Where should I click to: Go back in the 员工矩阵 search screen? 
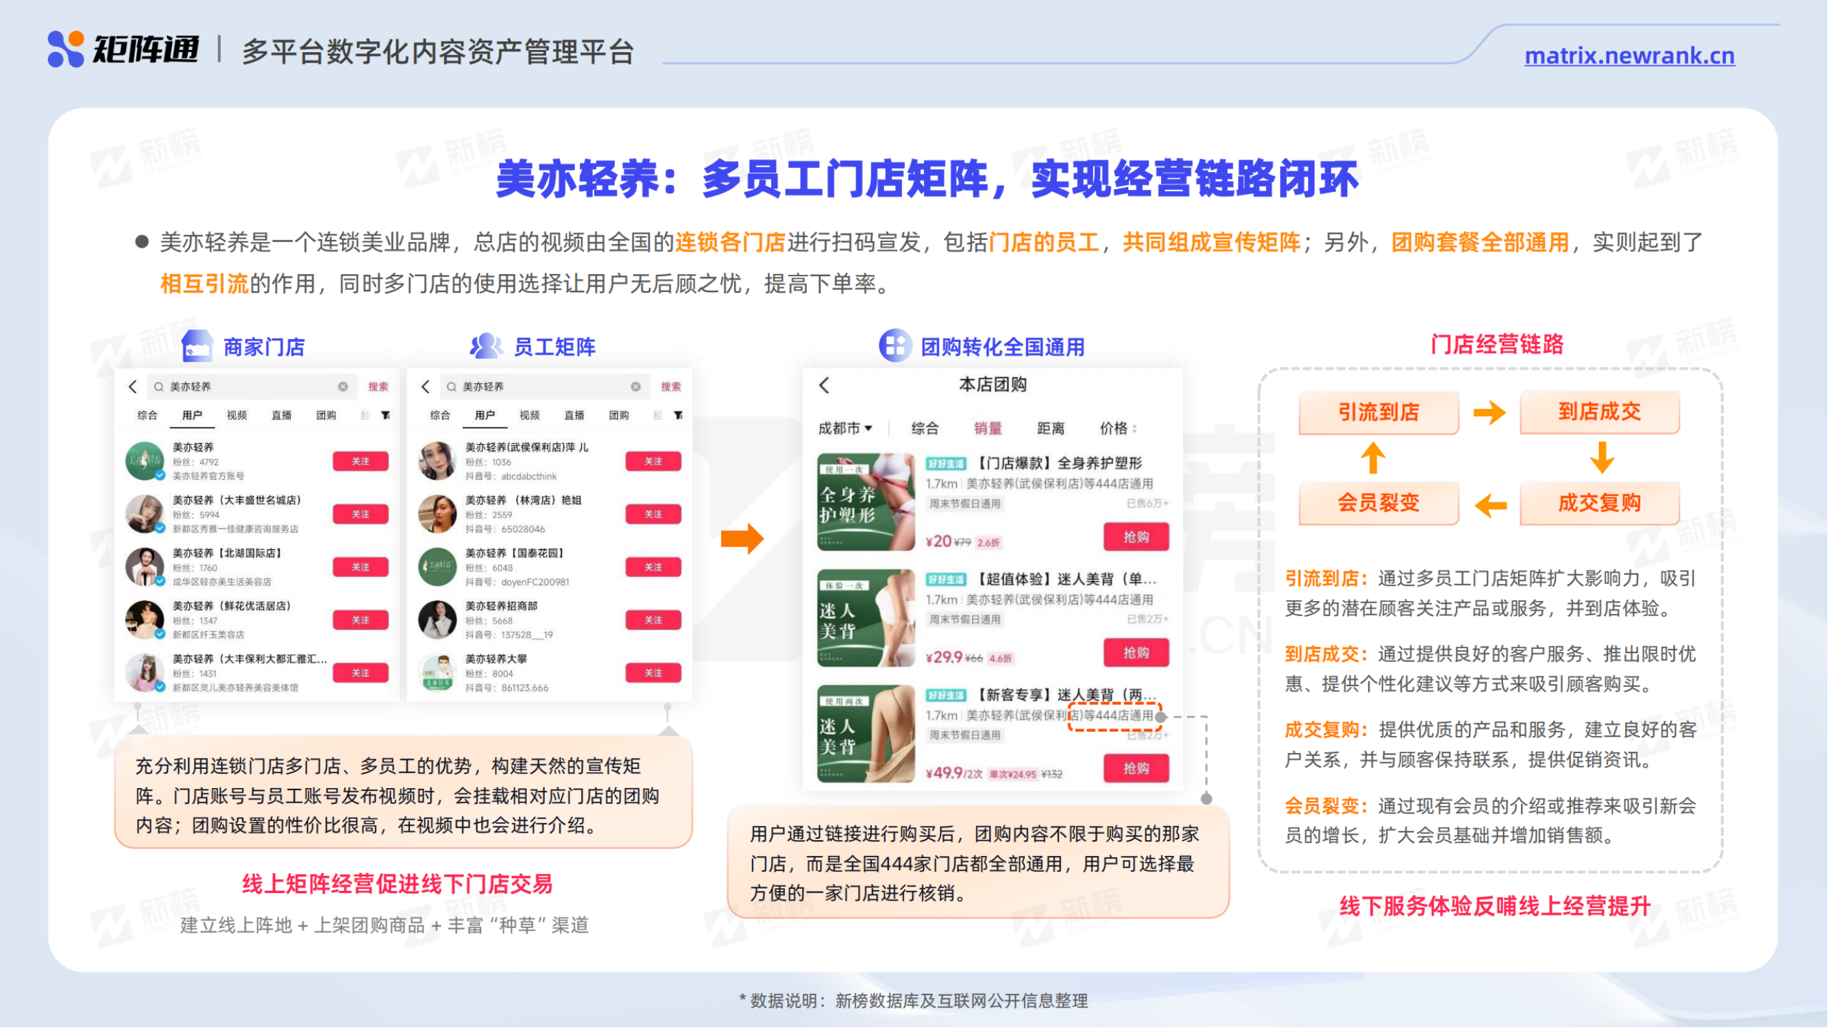point(425,387)
